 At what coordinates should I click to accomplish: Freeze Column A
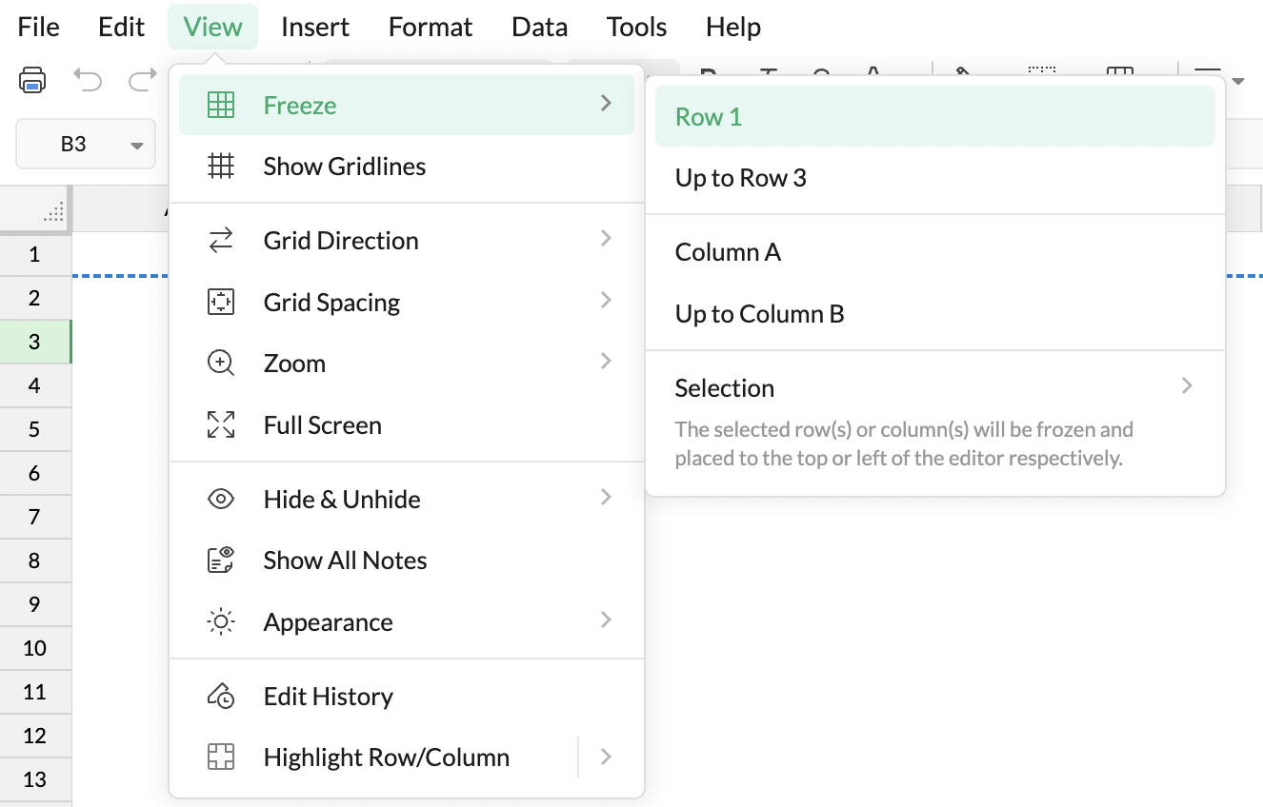click(x=935, y=252)
